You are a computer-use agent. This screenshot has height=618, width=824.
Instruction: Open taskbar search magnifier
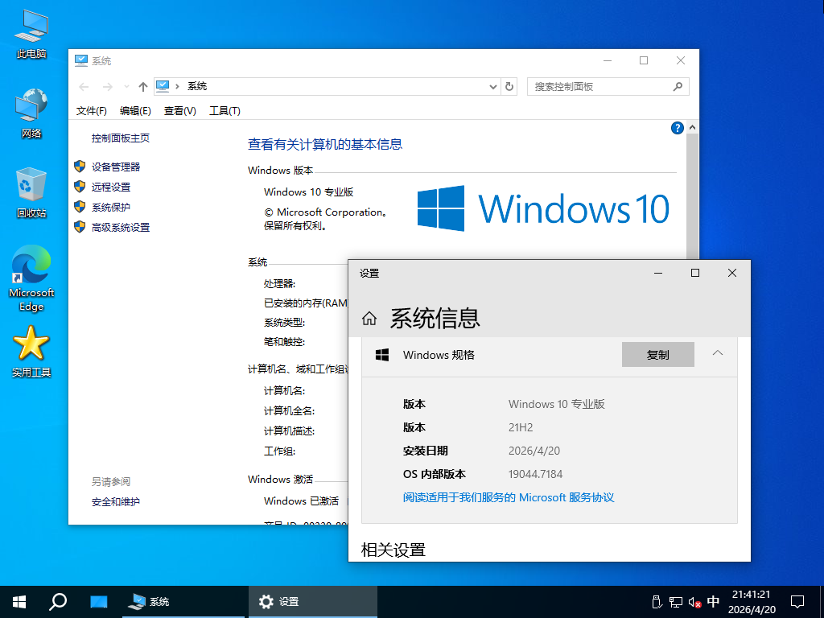point(58,602)
